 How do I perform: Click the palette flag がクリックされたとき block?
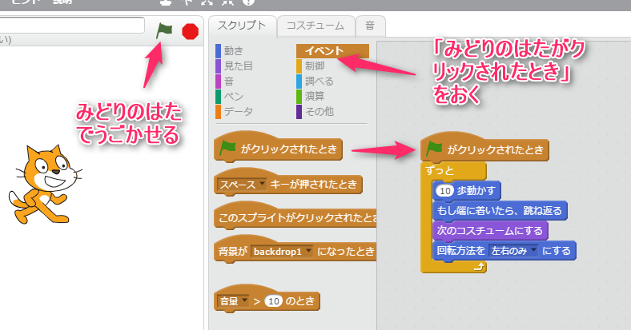tap(278, 149)
